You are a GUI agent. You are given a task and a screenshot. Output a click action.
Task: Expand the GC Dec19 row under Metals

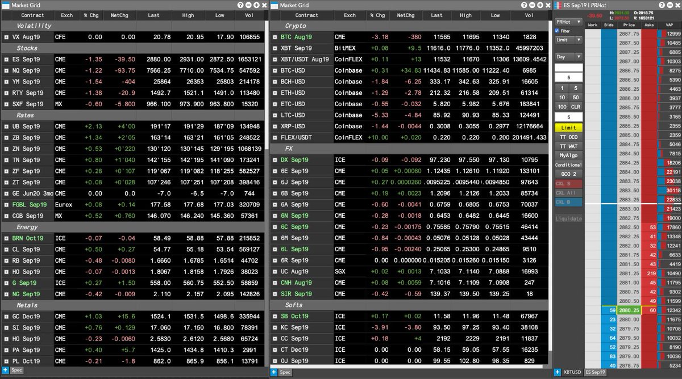(x=6, y=315)
